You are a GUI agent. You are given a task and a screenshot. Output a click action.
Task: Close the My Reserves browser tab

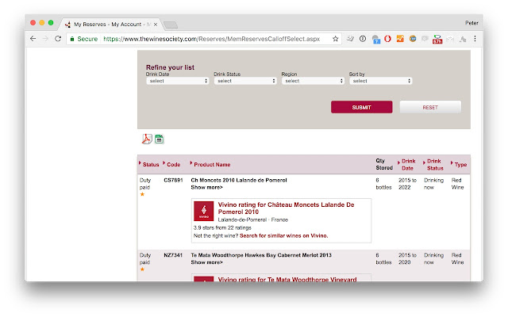click(156, 25)
